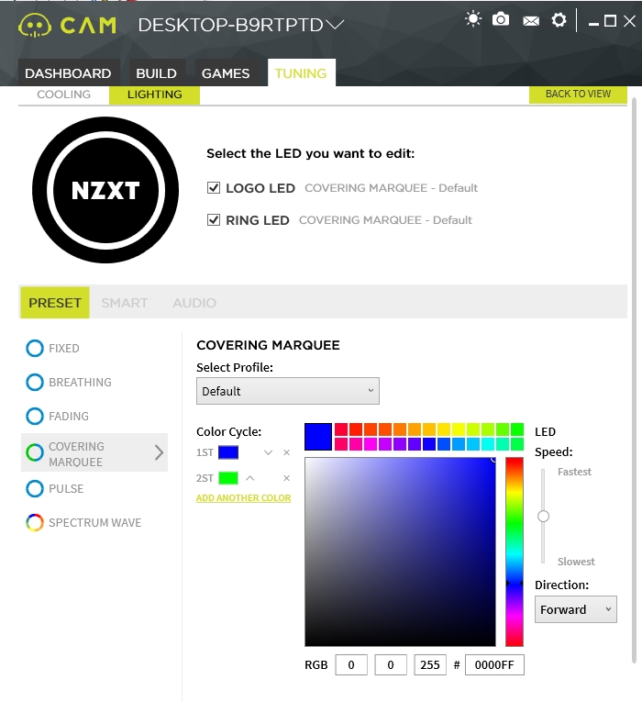
Task: Open the DESKTOP-B9RTPTD device dropdown
Action: [x=240, y=25]
